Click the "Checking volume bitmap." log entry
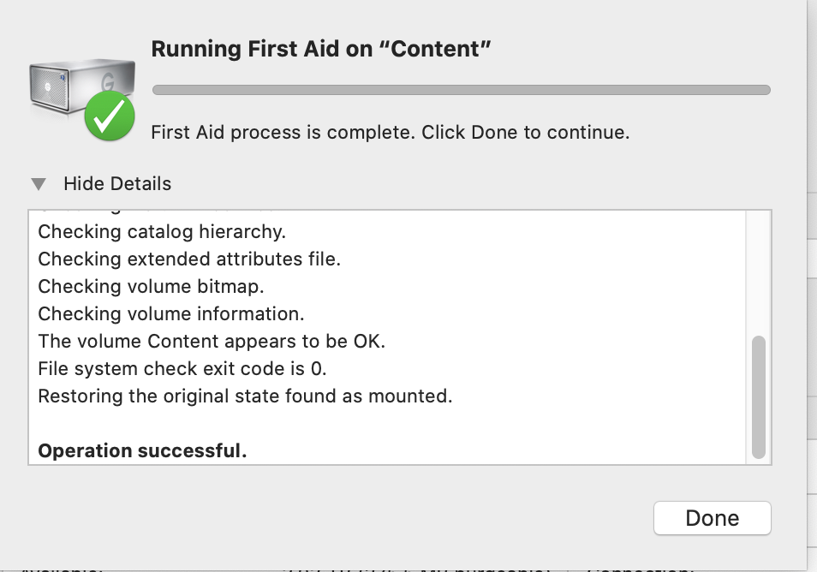Image resolution: width=817 pixels, height=572 pixels. [151, 287]
